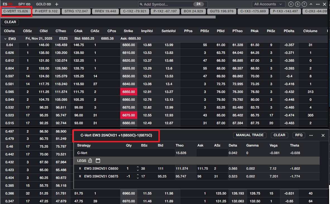
Task: Click the RFQ button
Action: point(299,135)
